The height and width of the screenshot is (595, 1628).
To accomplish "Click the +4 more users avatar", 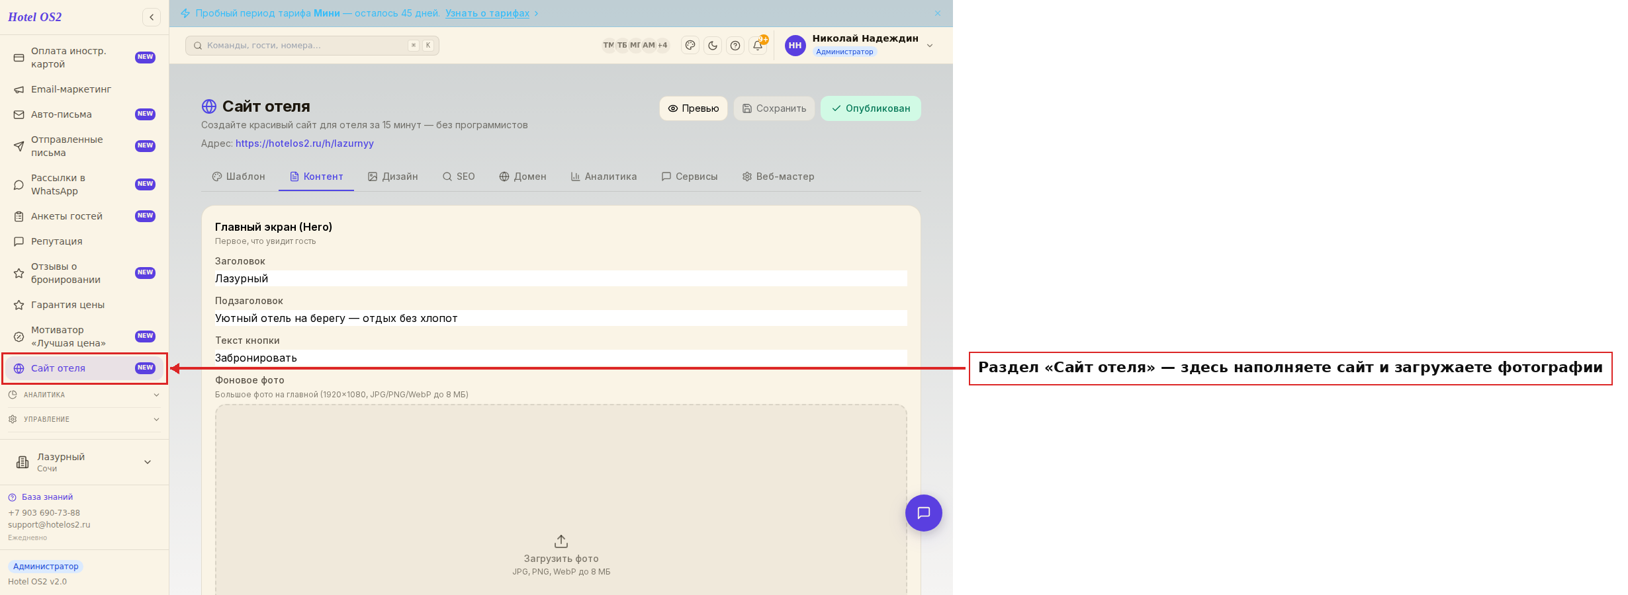I will (x=662, y=46).
